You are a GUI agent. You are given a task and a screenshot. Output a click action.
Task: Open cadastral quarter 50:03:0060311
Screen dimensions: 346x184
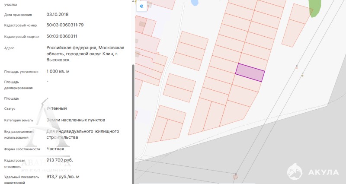[62, 36]
